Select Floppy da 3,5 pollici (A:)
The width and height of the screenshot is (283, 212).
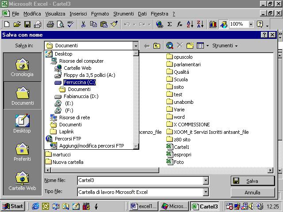click(89, 75)
